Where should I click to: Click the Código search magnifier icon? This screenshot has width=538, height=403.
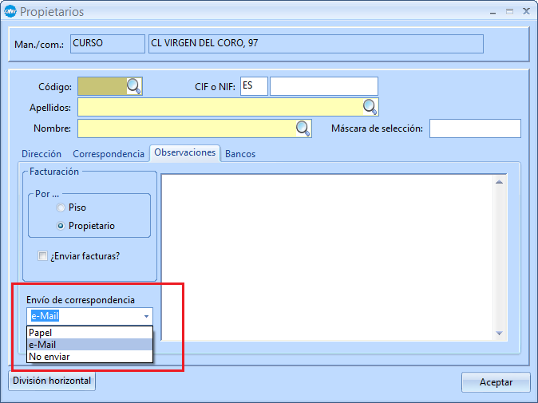(134, 86)
